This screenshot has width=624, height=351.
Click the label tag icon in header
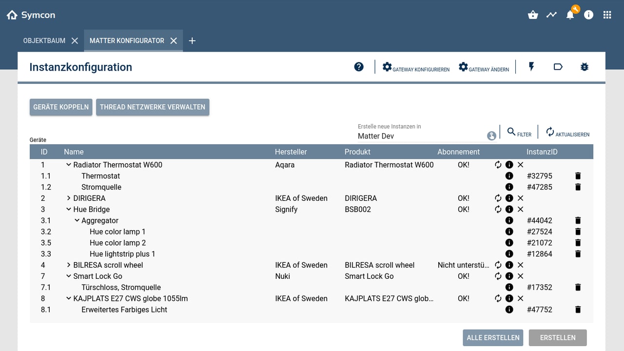pyautogui.click(x=558, y=67)
